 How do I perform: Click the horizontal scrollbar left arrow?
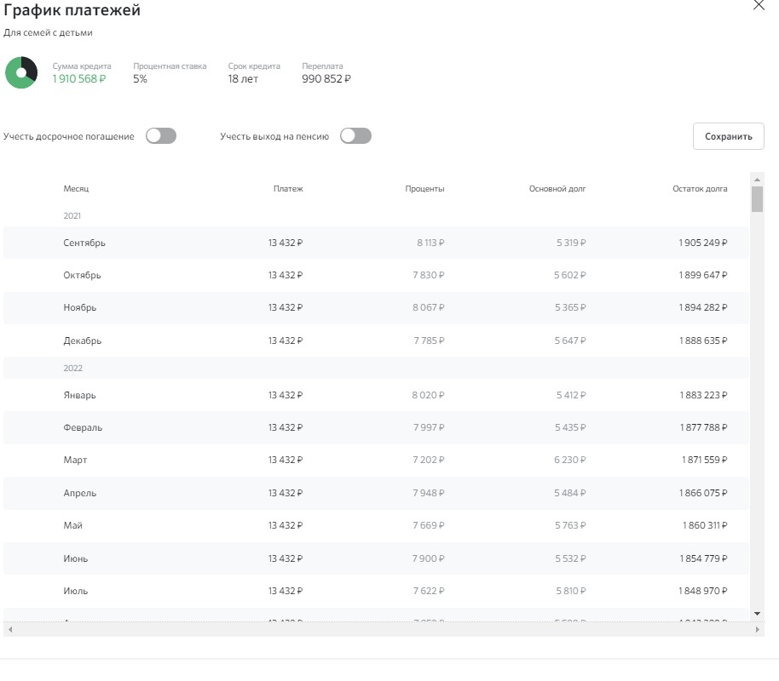coord(10,629)
